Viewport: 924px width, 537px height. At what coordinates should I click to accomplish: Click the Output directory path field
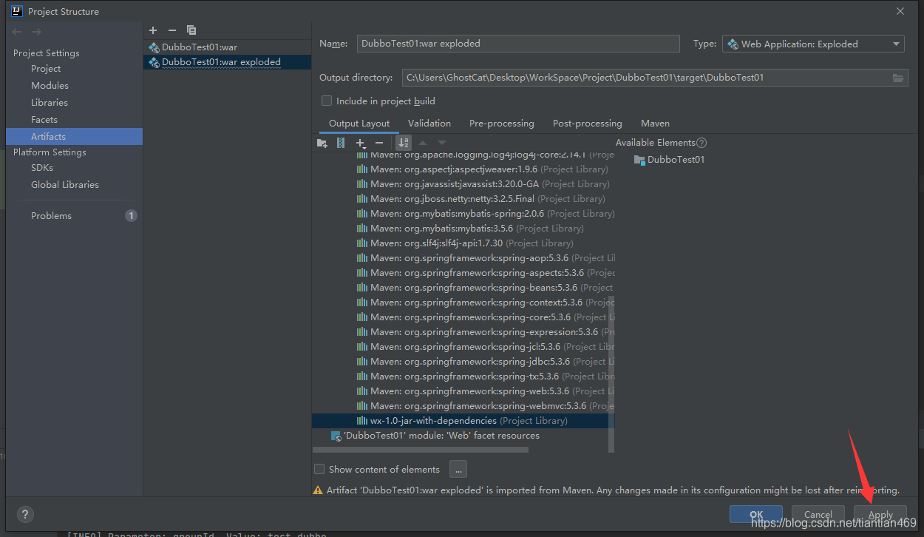[x=645, y=78]
